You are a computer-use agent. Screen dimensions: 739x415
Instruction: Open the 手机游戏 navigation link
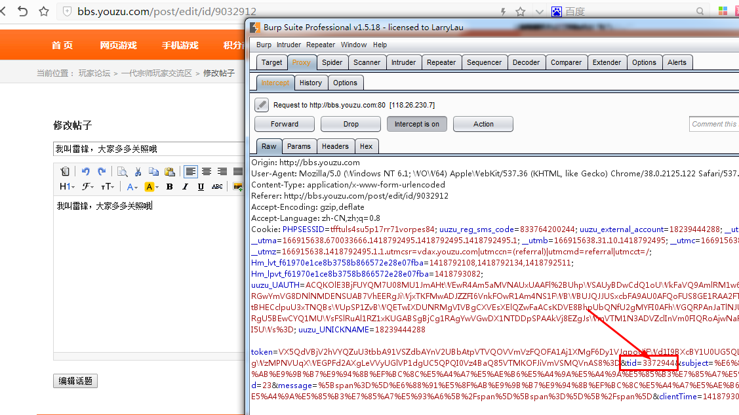(180, 45)
